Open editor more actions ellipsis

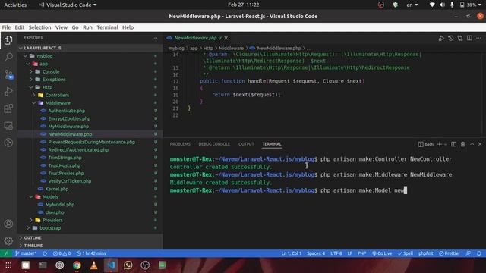click(x=479, y=38)
